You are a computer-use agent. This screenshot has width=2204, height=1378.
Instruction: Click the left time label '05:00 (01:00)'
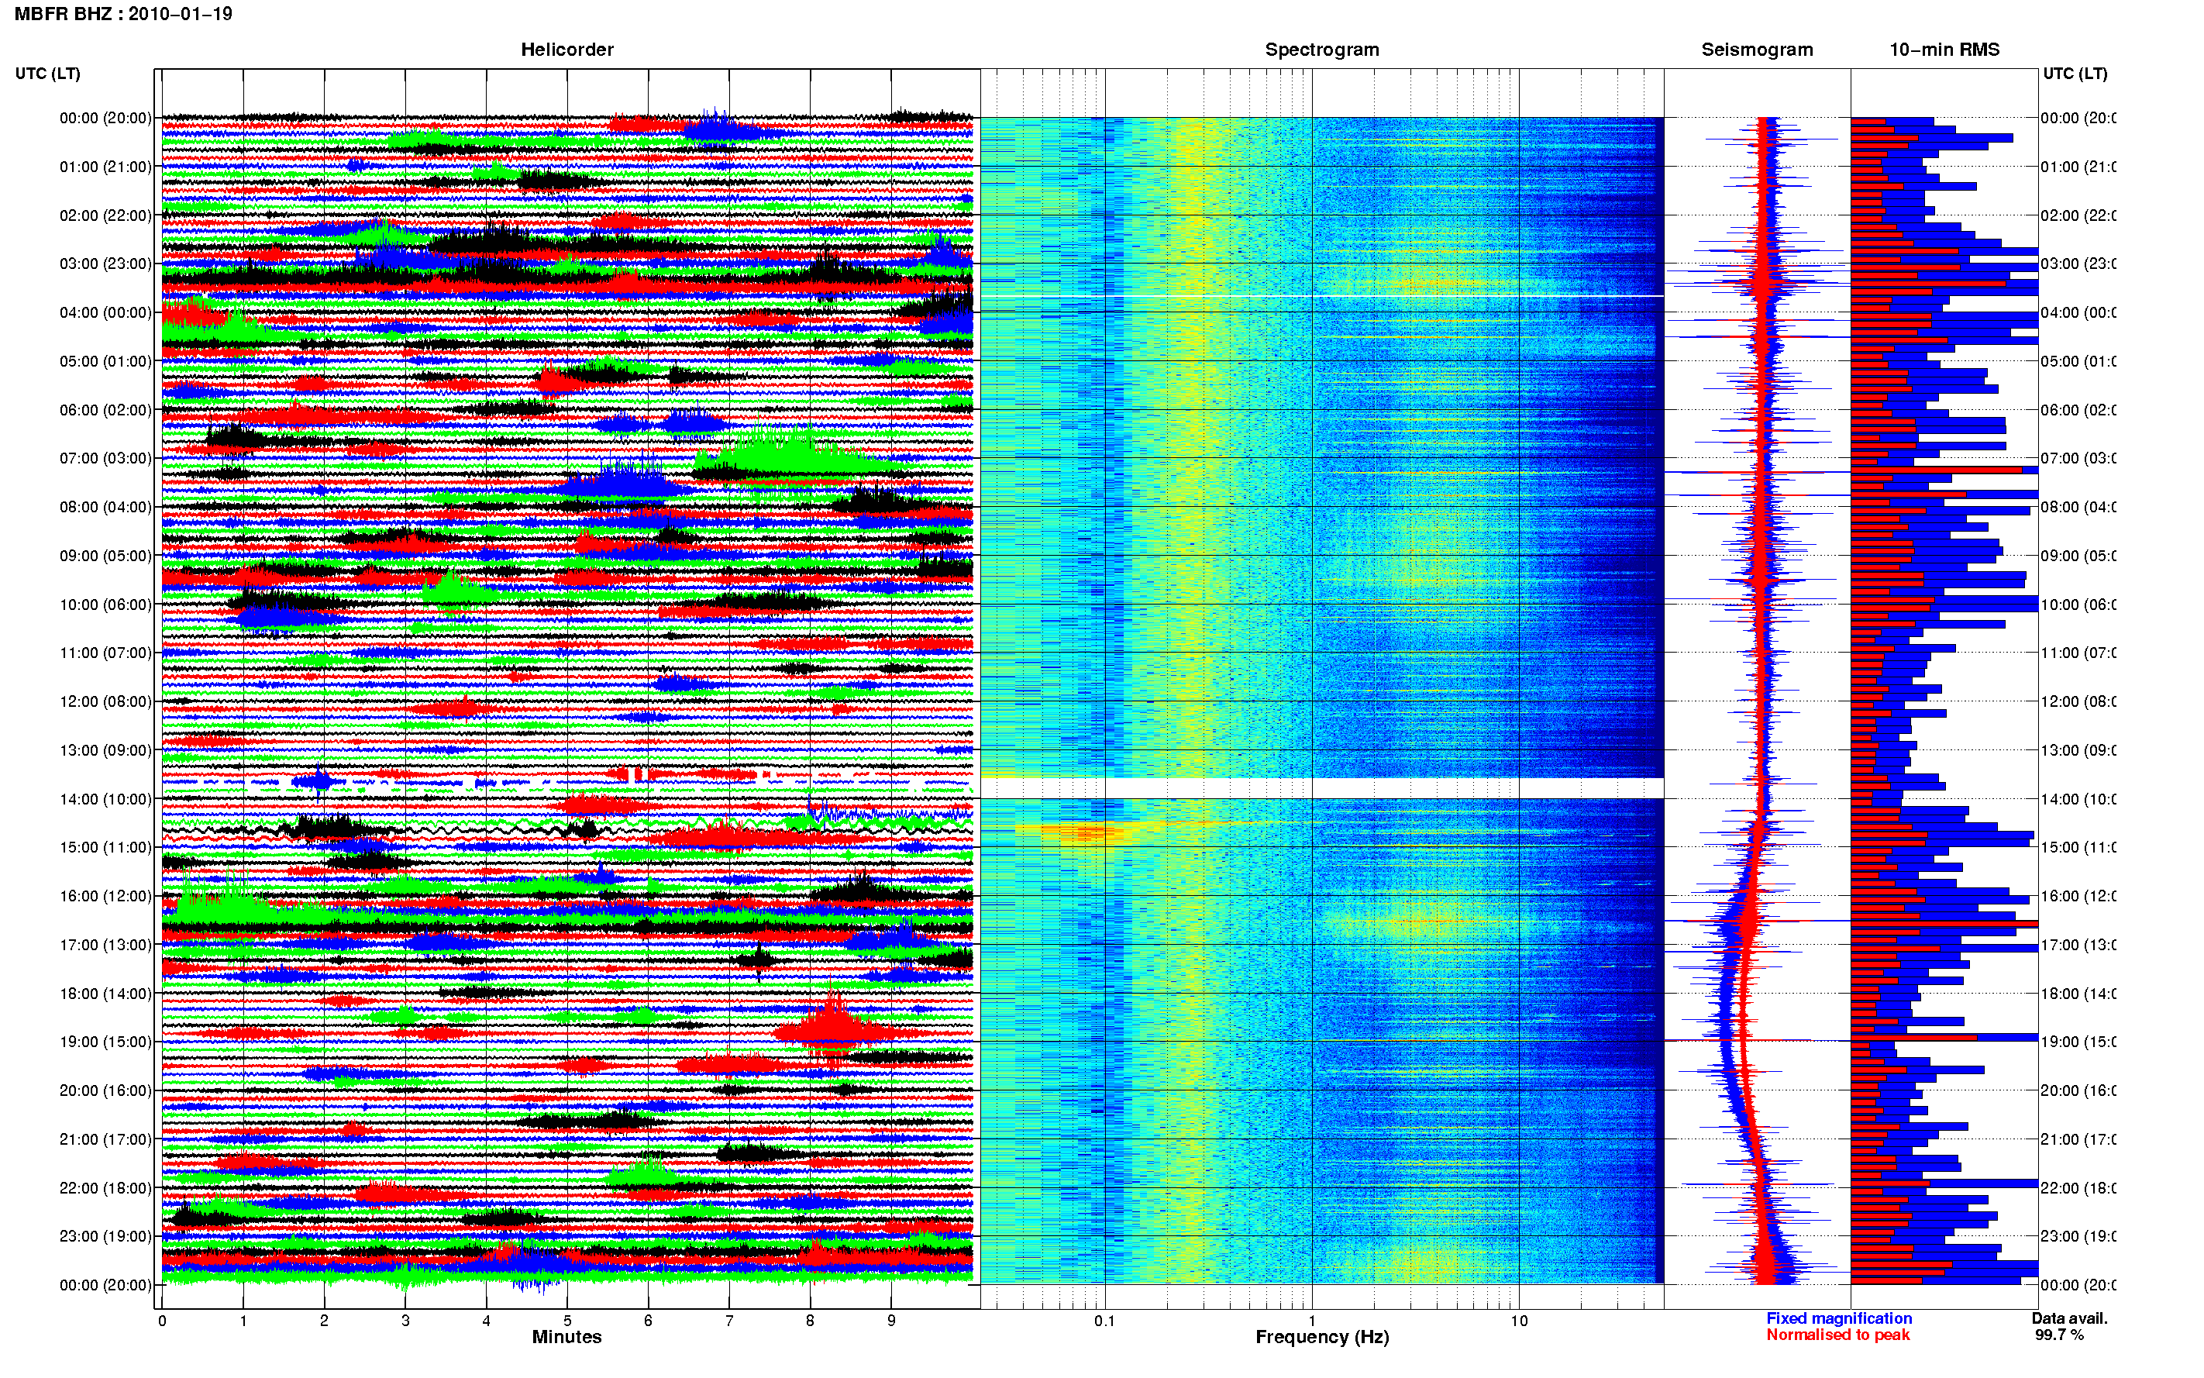tap(105, 361)
